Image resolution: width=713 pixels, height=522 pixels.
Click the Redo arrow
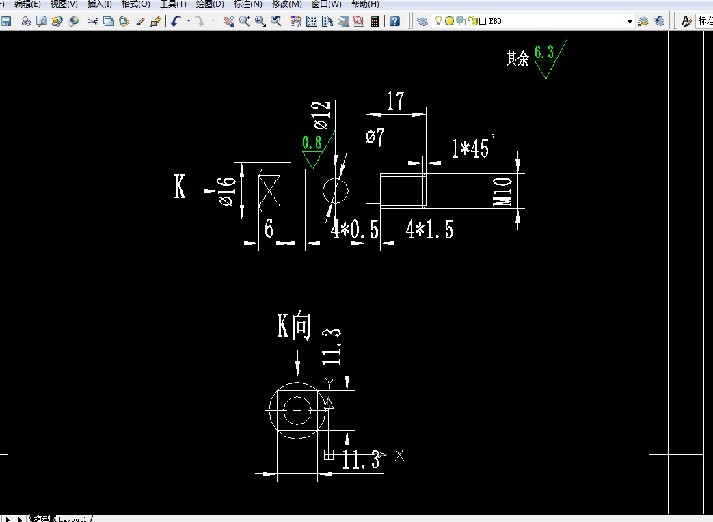[x=200, y=21]
